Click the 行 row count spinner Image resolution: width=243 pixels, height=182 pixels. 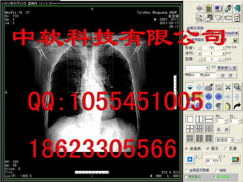(240, 121)
